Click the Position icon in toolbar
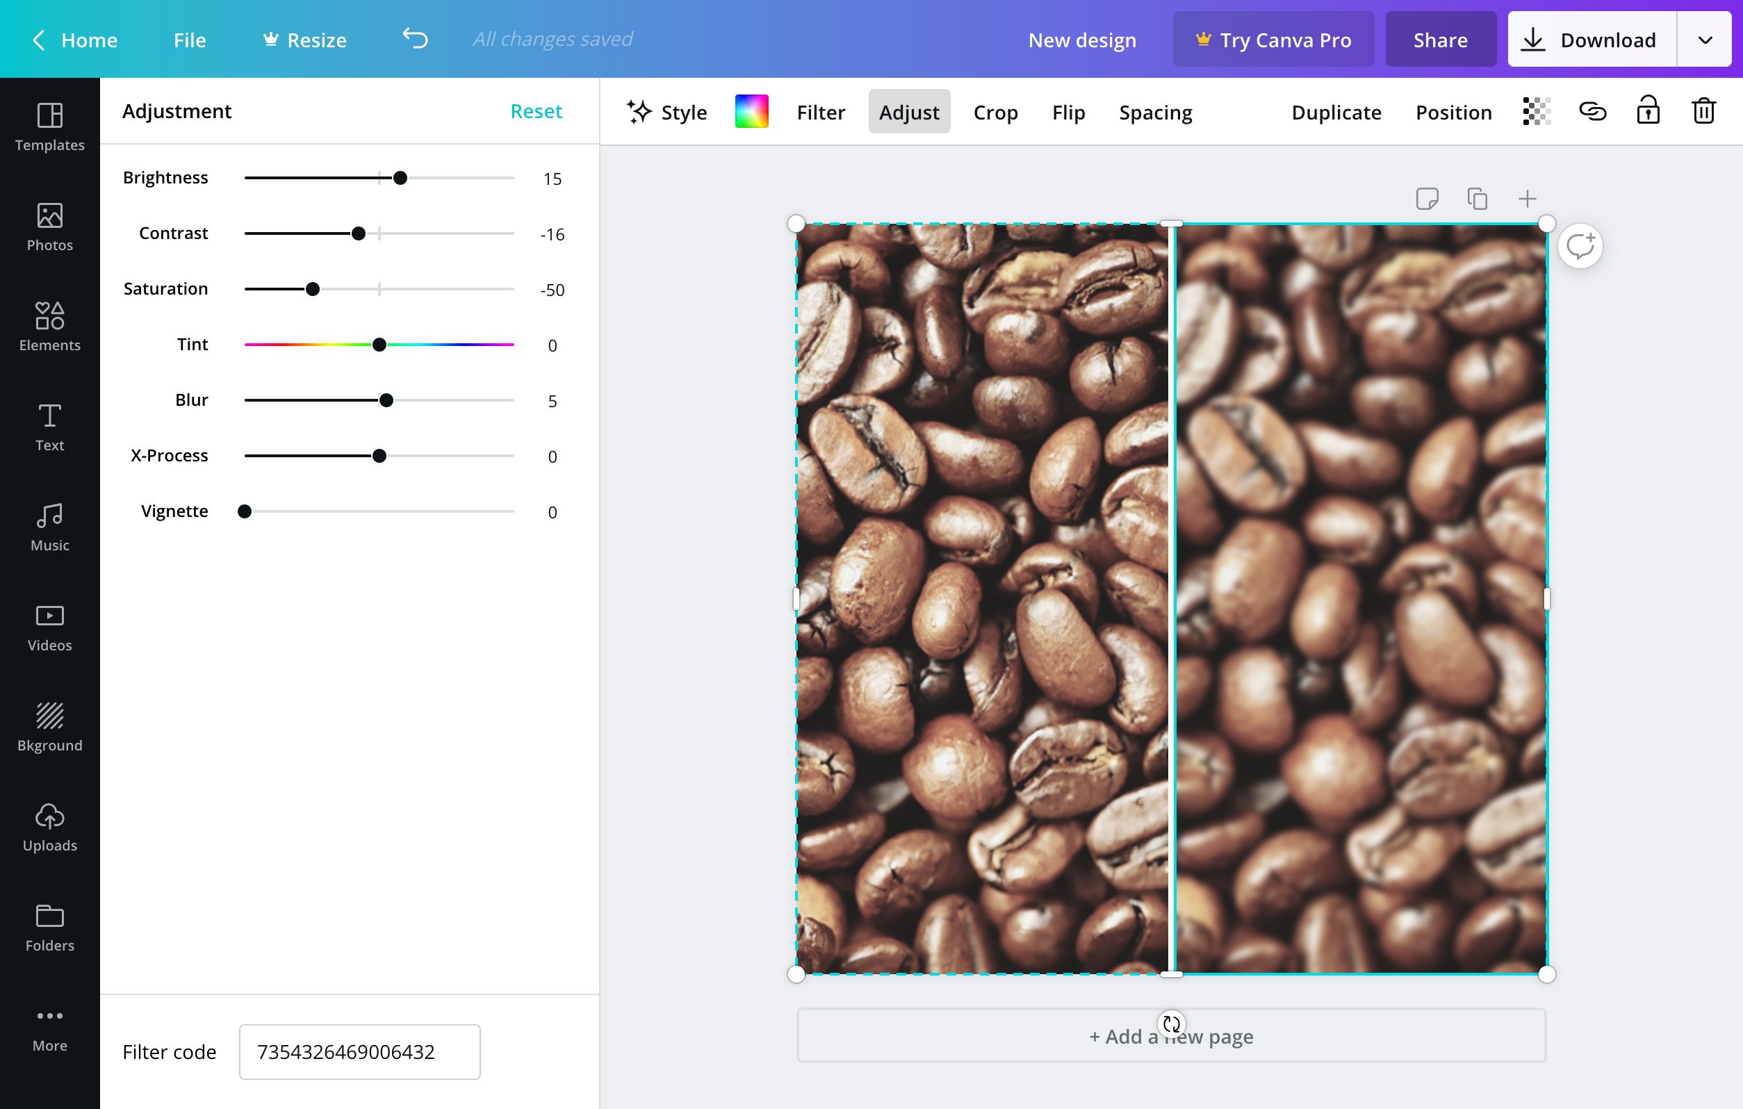 [1455, 112]
